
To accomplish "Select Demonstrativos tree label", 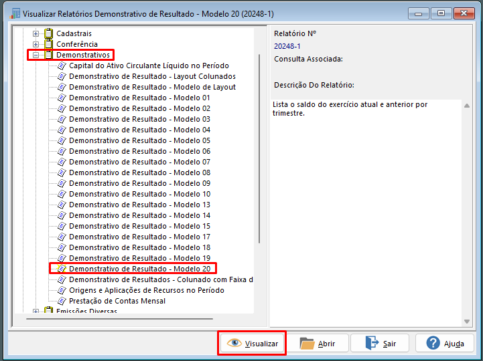I will click(x=83, y=55).
